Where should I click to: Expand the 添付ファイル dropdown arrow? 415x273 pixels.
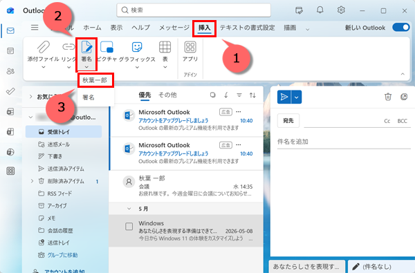(x=44, y=68)
